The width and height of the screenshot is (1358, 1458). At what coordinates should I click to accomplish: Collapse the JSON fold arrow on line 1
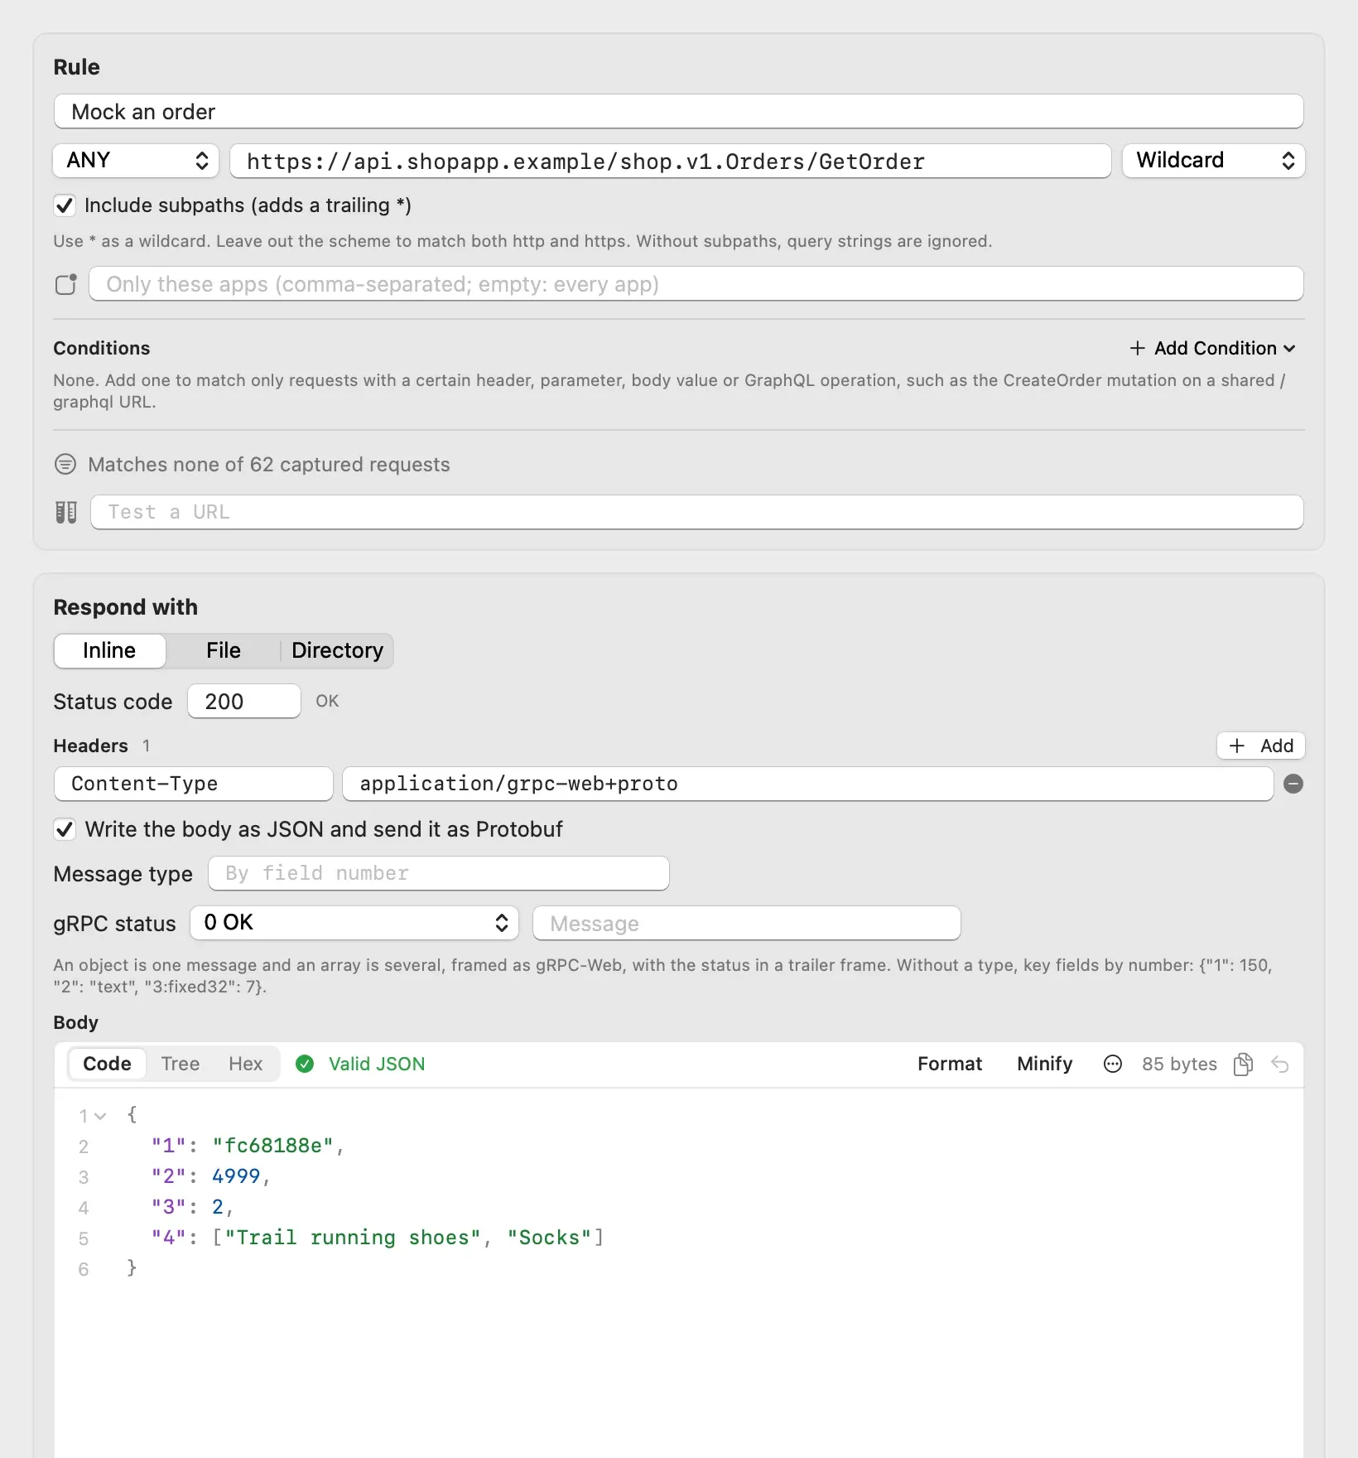click(100, 1116)
